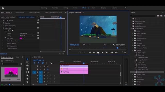Select the Track Select Forward tool
Viewport: 165px width, 92px height.
(x=27, y=62)
